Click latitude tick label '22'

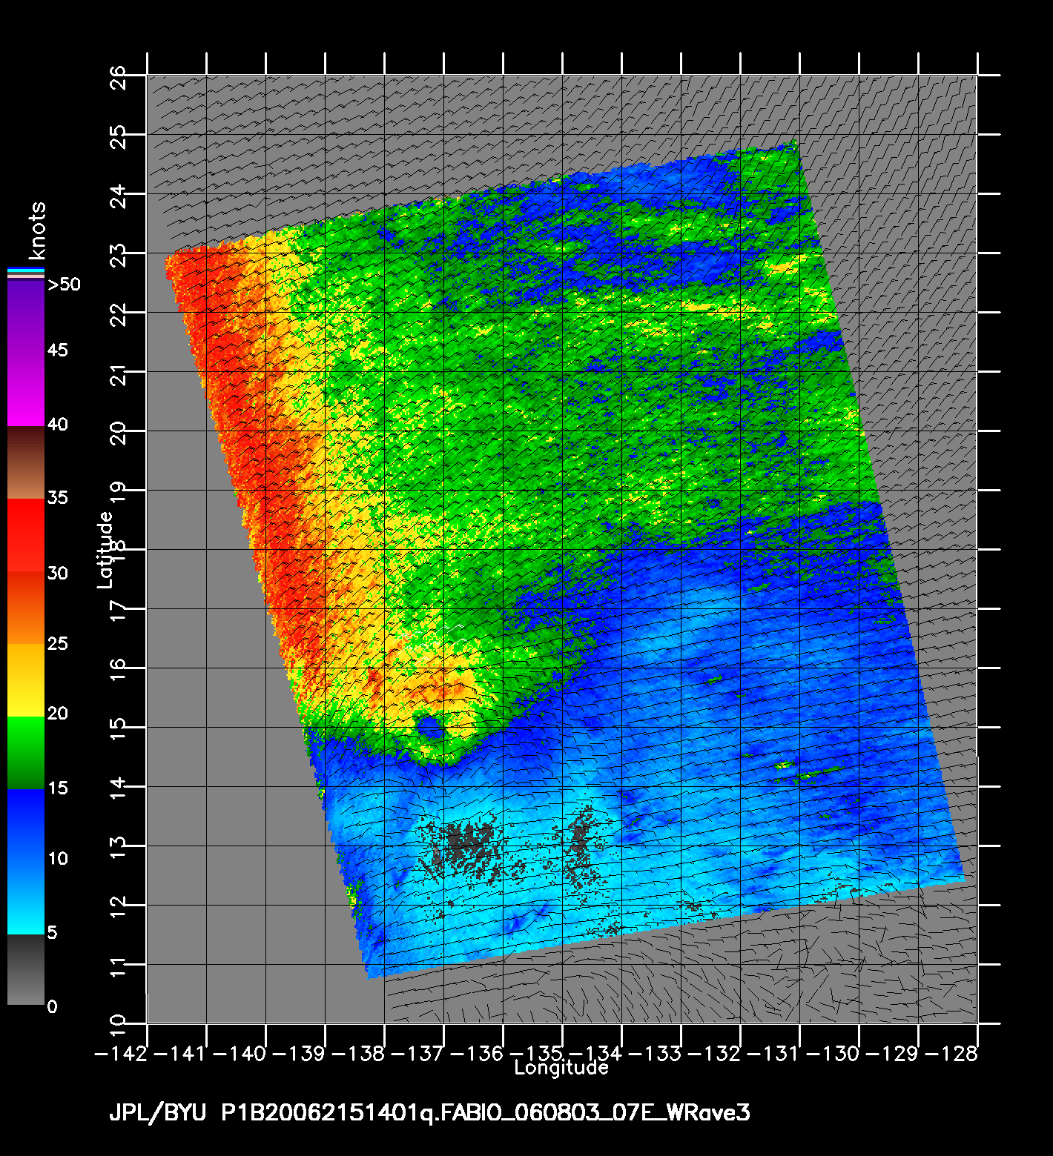pyautogui.click(x=118, y=313)
